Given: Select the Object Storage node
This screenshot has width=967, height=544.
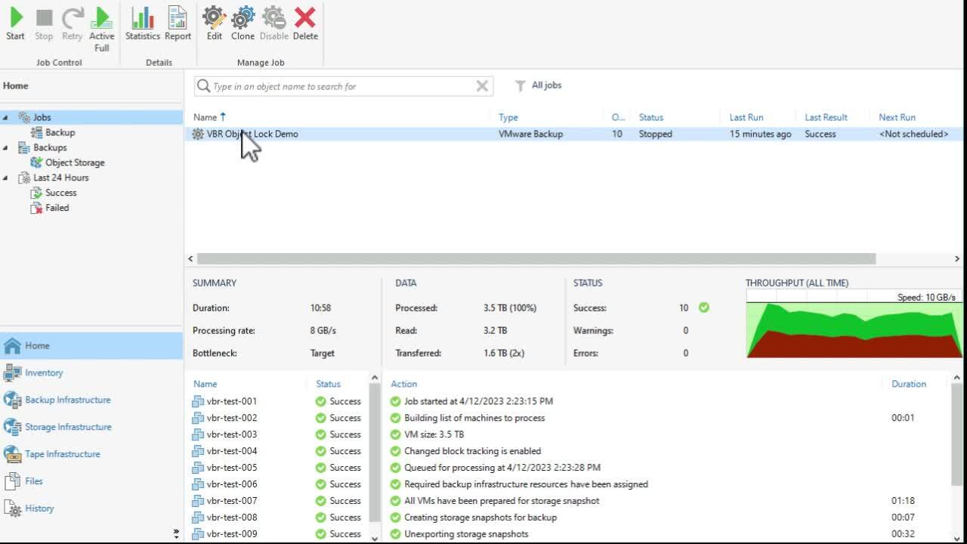Looking at the screenshot, I should (x=74, y=162).
